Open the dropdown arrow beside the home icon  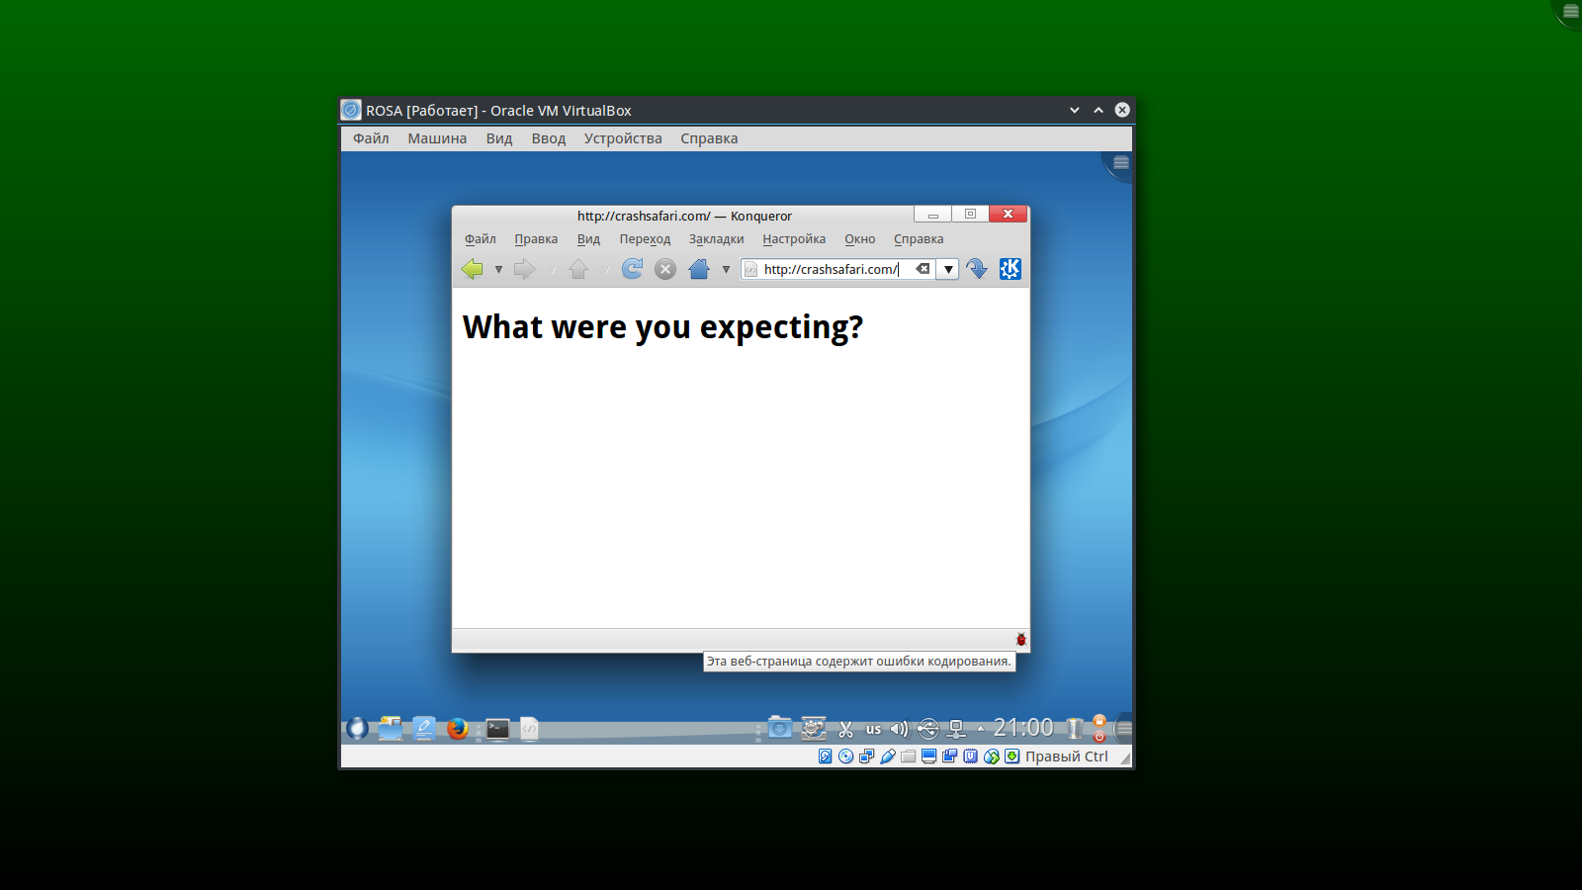pos(726,269)
